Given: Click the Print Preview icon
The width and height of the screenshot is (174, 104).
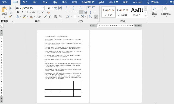Looking at the screenshot, I should [166, 9].
